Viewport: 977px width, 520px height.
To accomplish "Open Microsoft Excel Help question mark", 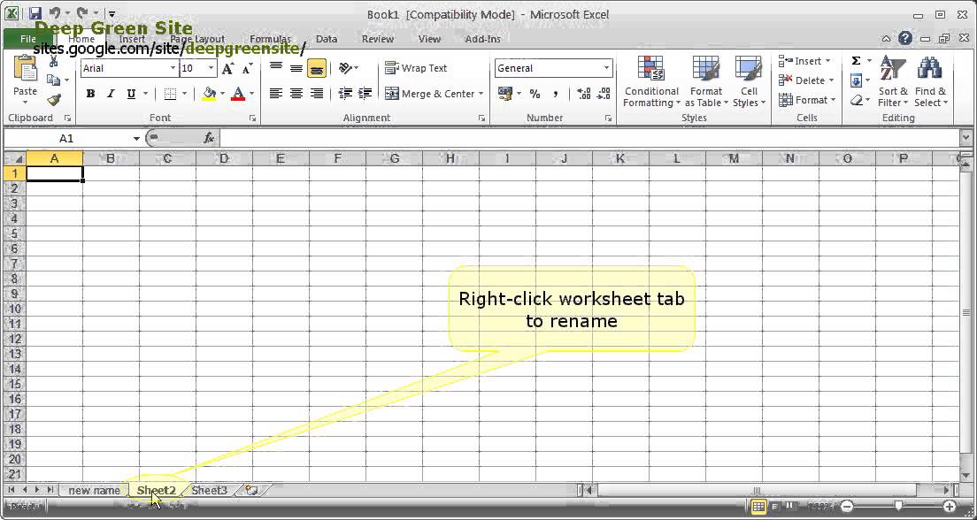I will tap(905, 39).
